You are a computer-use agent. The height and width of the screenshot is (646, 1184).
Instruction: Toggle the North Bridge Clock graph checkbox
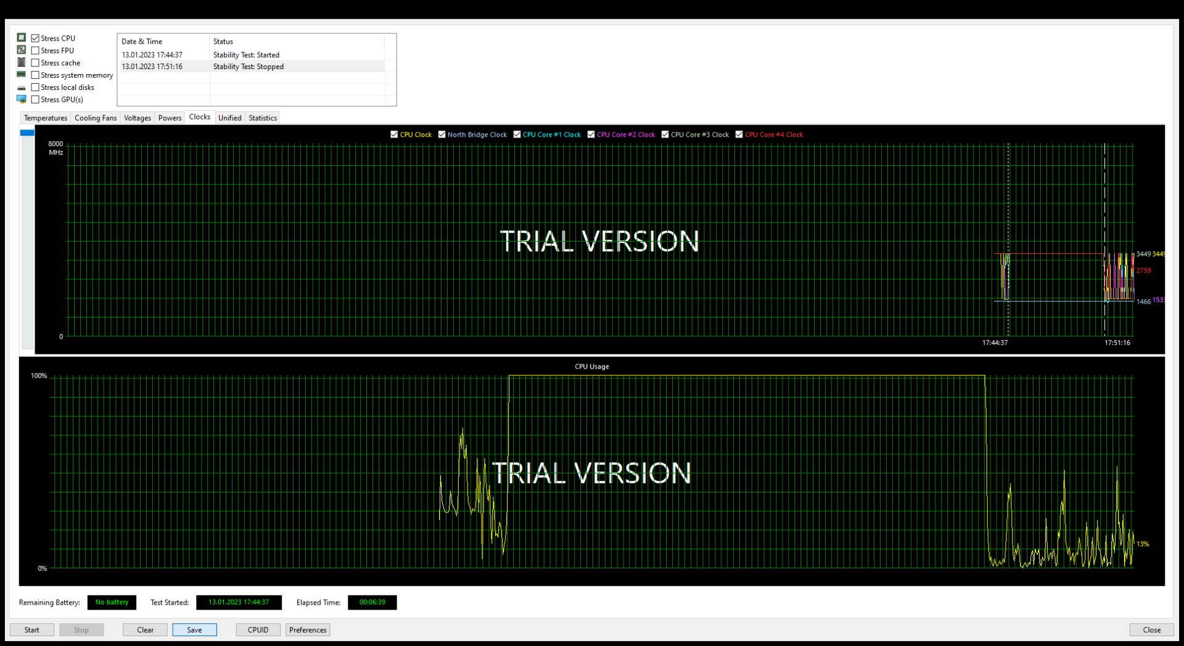click(442, 134)
